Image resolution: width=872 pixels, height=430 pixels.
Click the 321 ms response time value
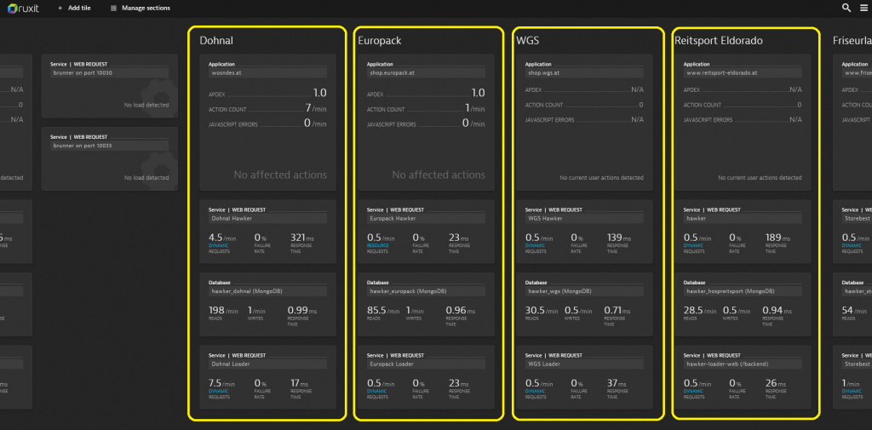click(x=301, y=238)
